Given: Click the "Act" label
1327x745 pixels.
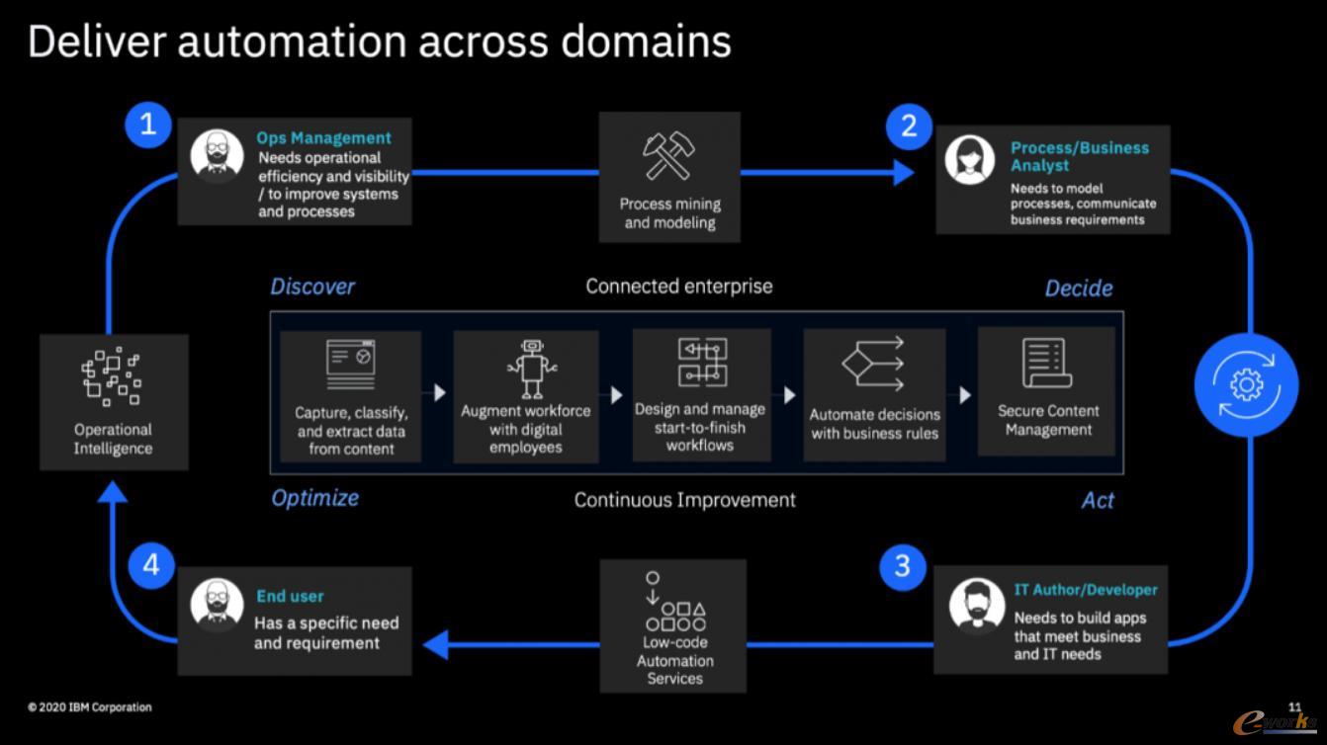Looking at the screenshot, I should pyautogui.click(x=1098, y=500).
